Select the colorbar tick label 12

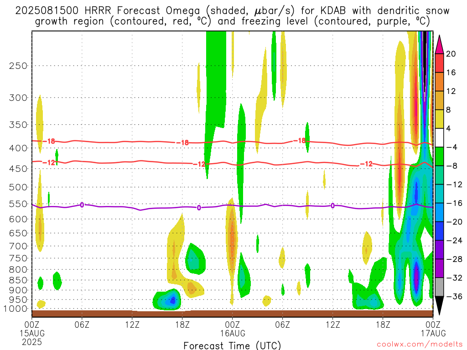pyautogui.click(x=451, y=91)
